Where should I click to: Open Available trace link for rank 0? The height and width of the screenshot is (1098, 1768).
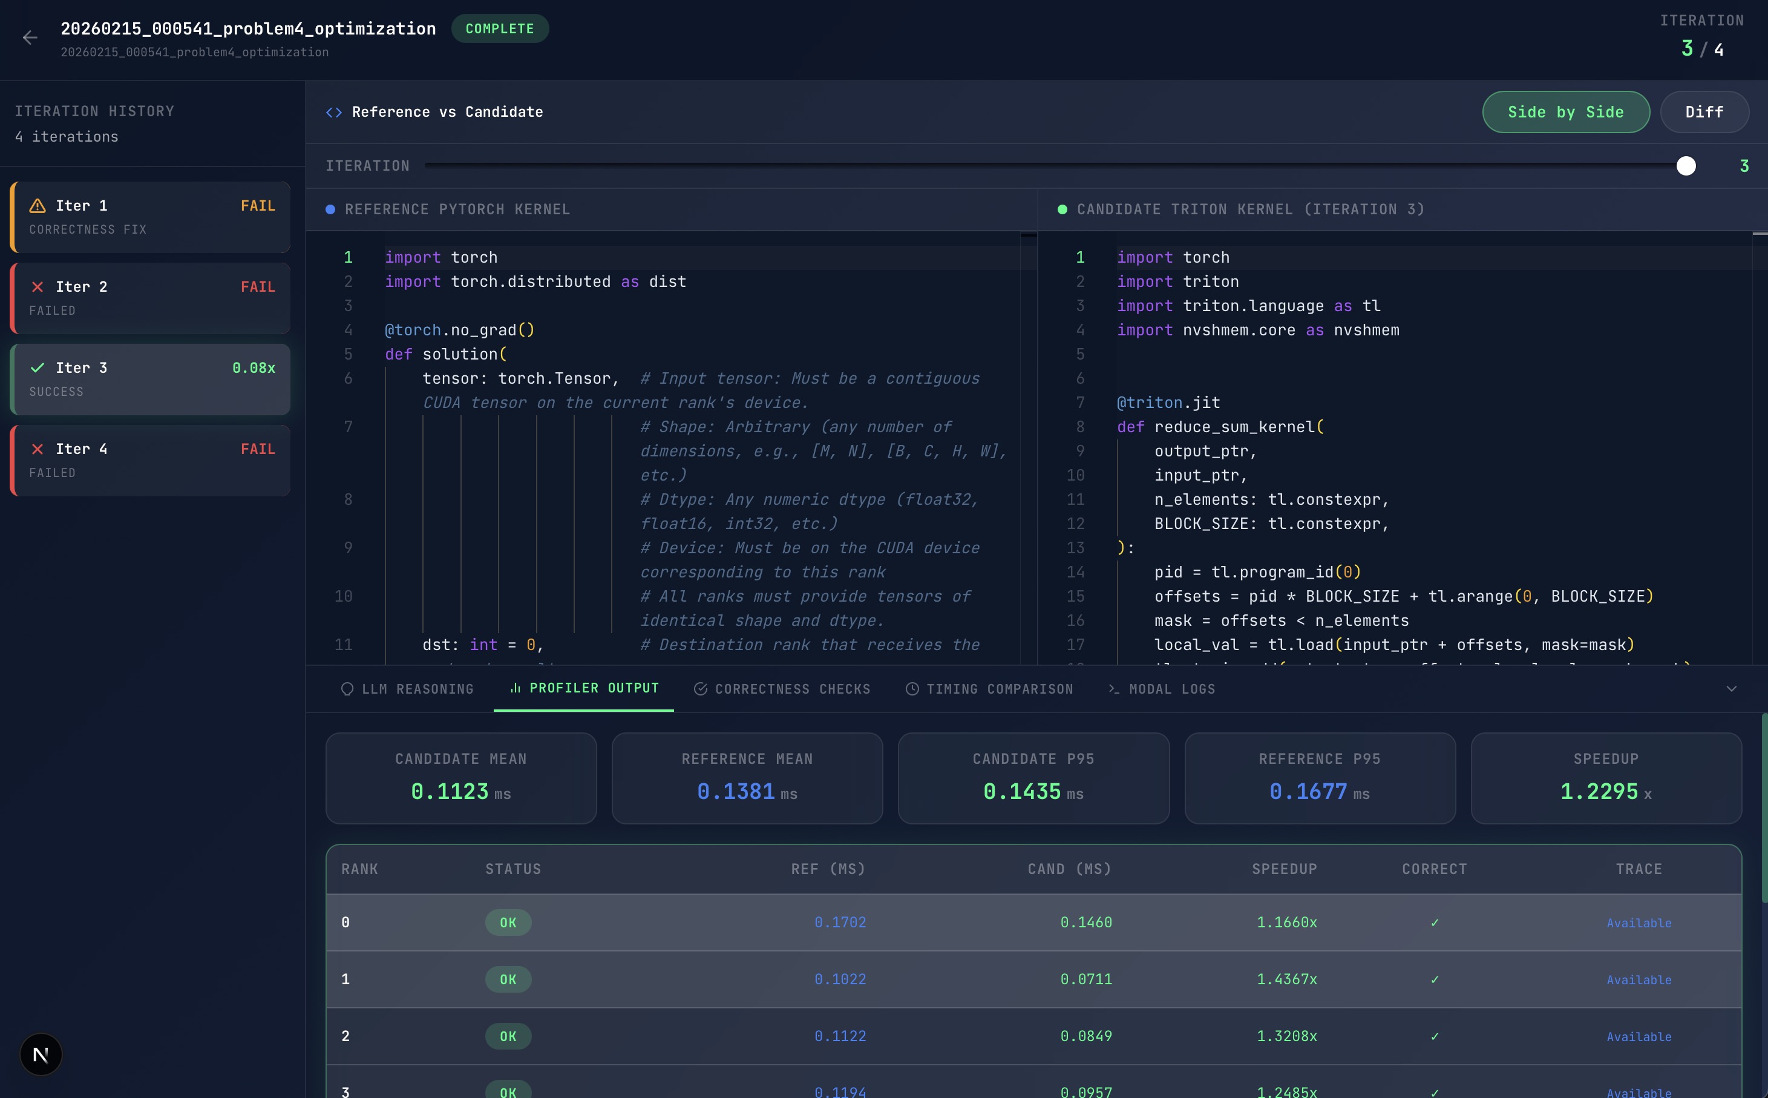tap(1638, 923)
